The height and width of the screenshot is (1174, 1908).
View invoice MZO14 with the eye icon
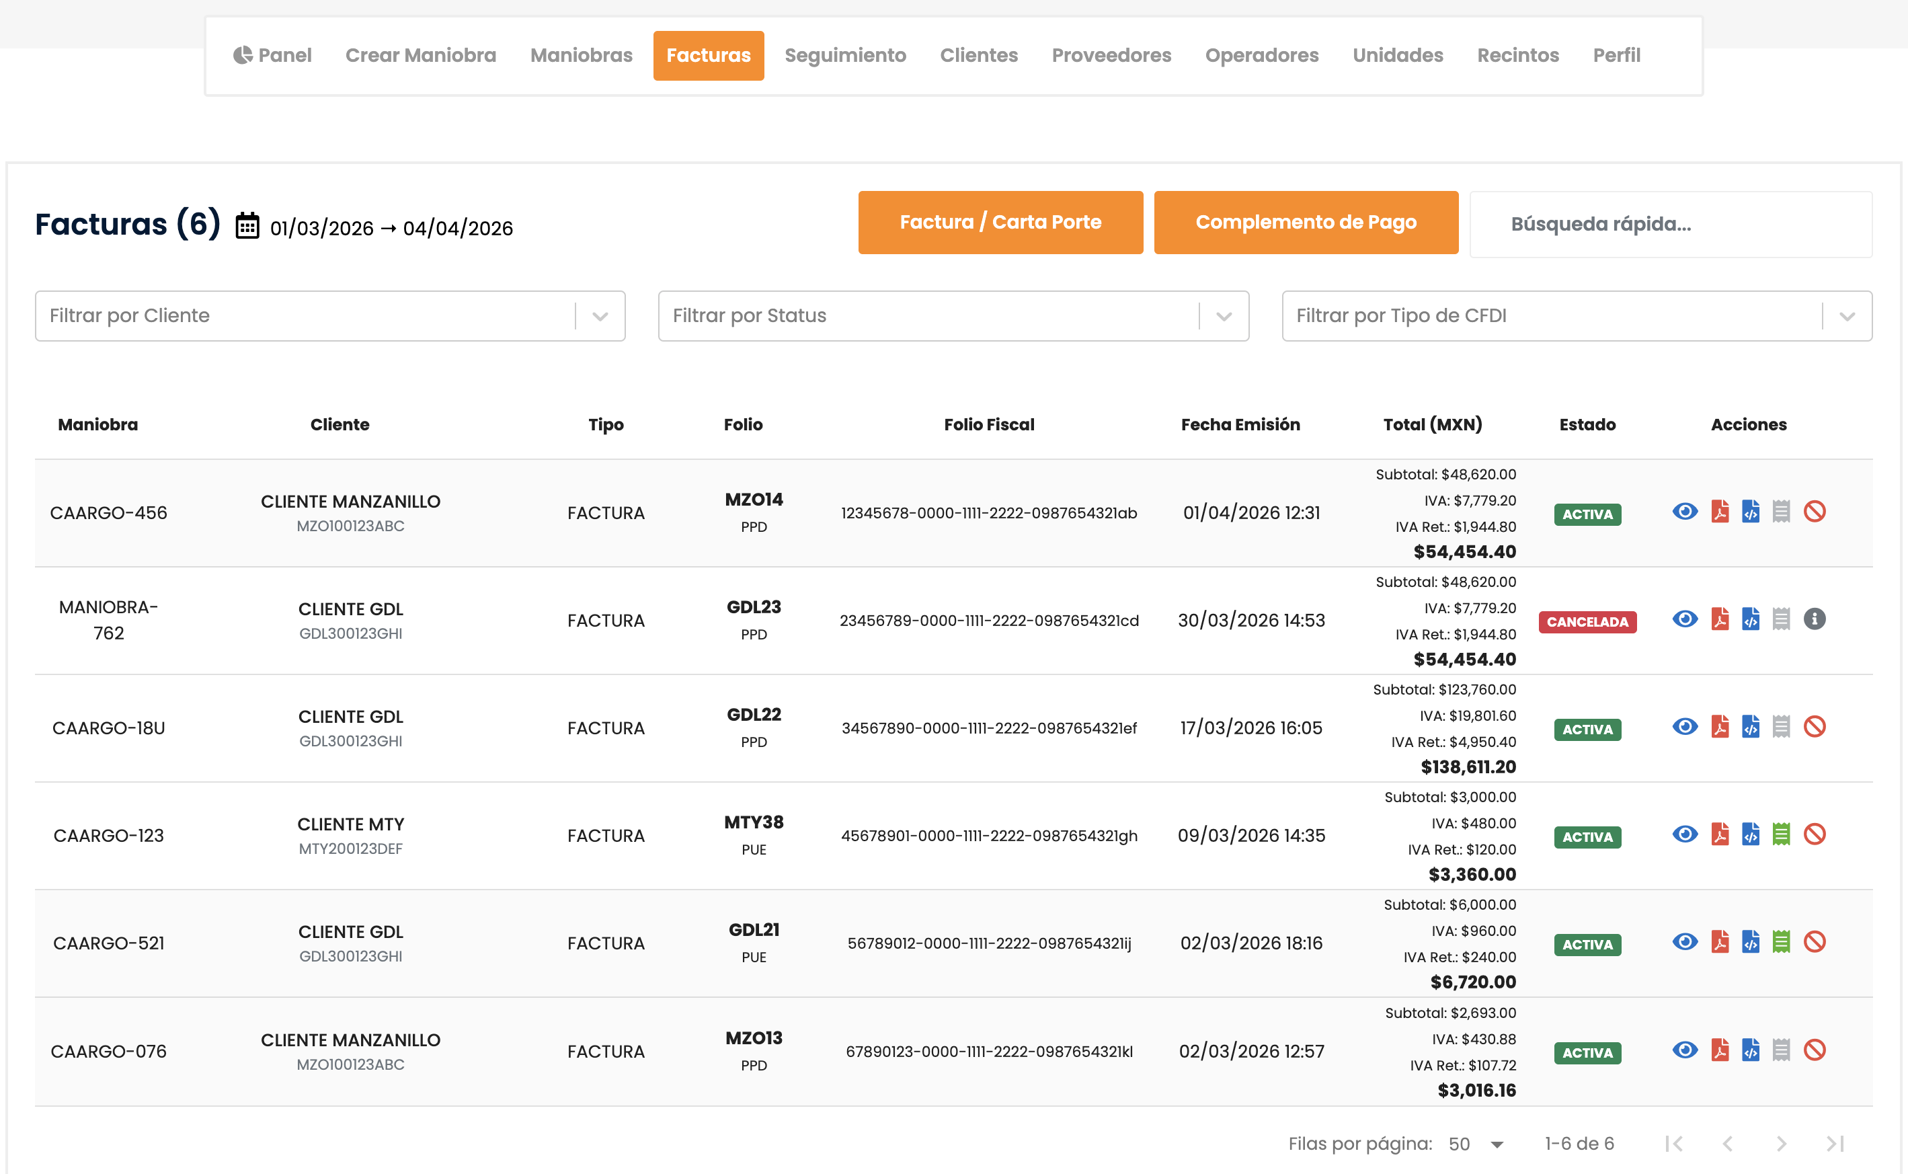[1684, 512]
